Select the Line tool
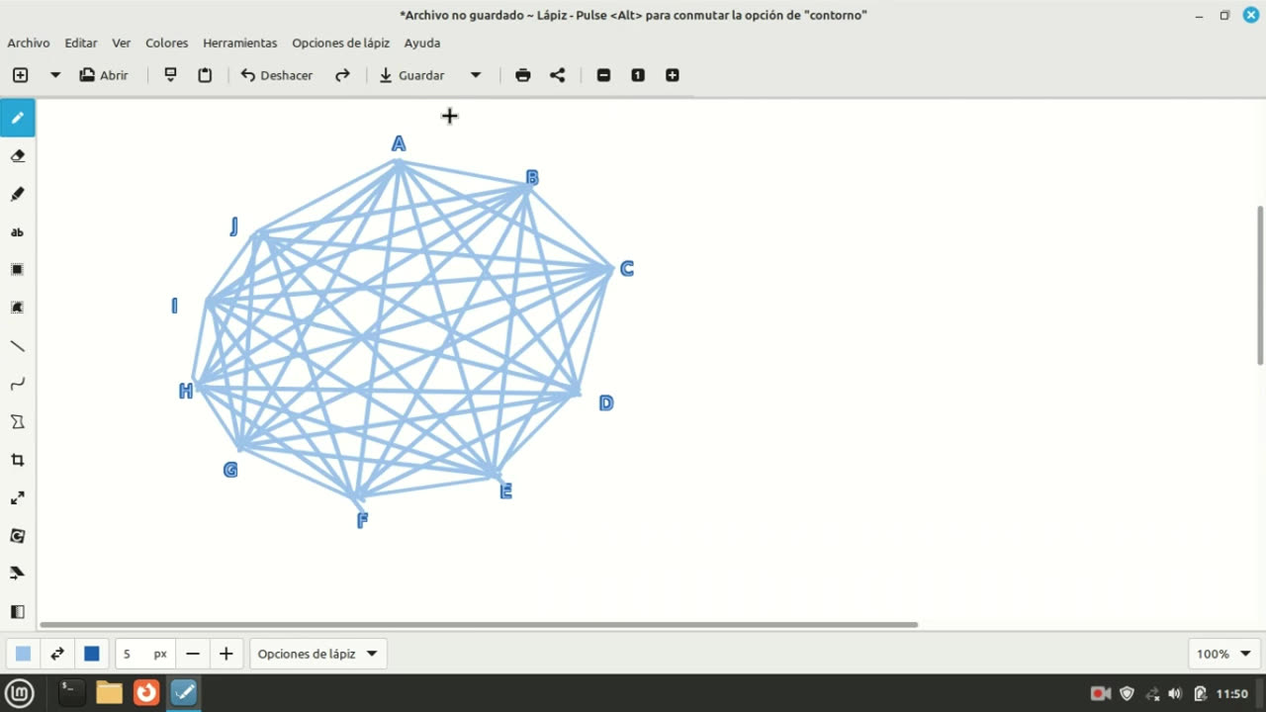 [18, 346]
